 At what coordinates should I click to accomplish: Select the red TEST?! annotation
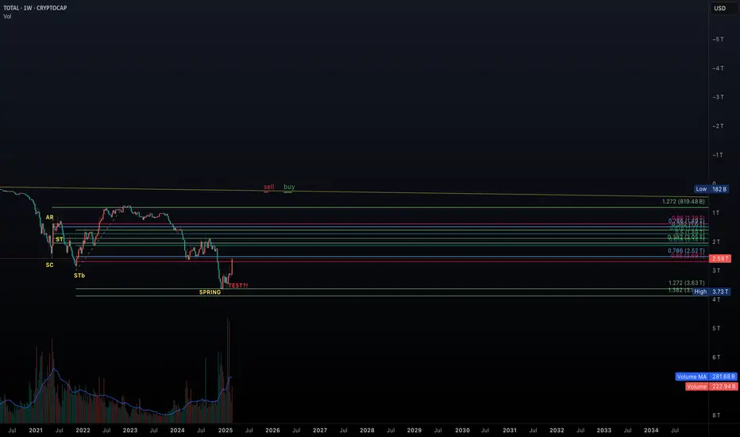238,285
